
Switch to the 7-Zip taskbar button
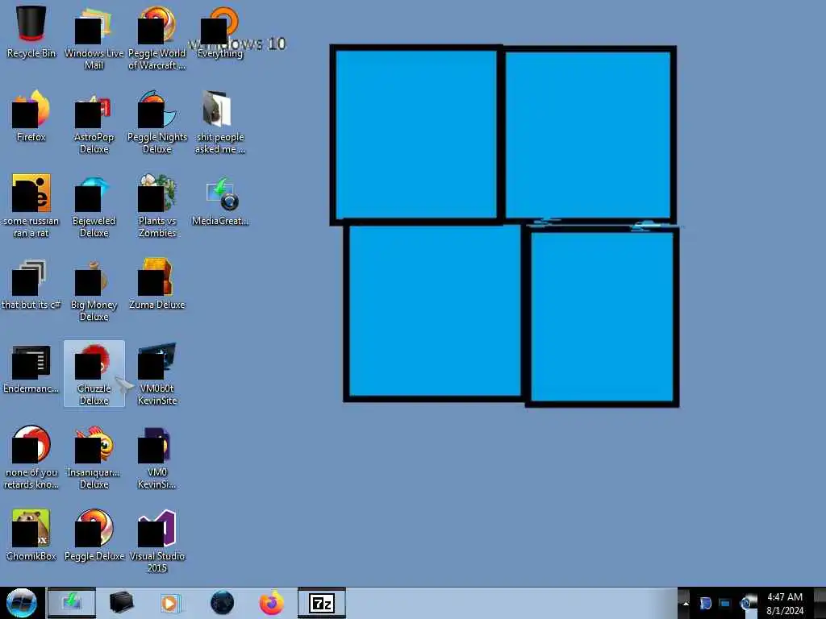(322, 603)
